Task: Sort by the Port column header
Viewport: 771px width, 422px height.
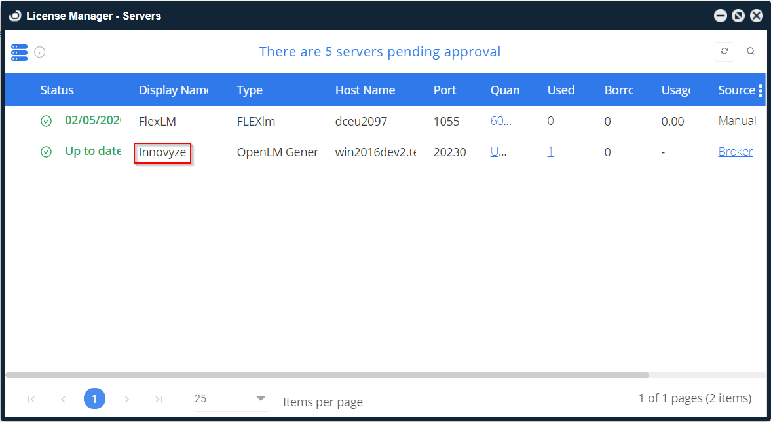Action: (445, 90)
